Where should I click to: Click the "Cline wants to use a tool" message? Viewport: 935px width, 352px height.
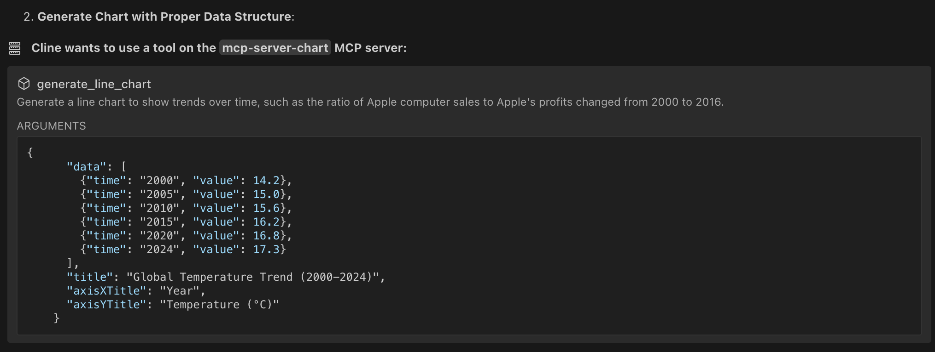pyautogui.click(x=219, y=48)
